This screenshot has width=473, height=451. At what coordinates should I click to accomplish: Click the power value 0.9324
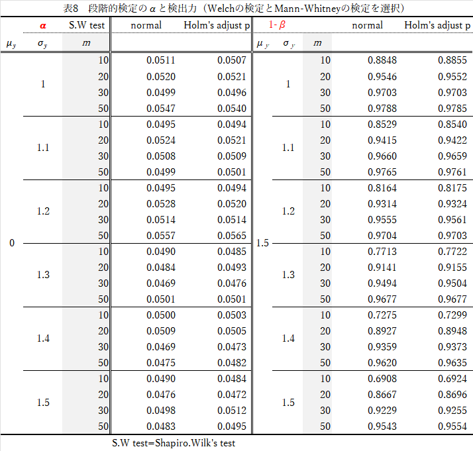point(452,204)
